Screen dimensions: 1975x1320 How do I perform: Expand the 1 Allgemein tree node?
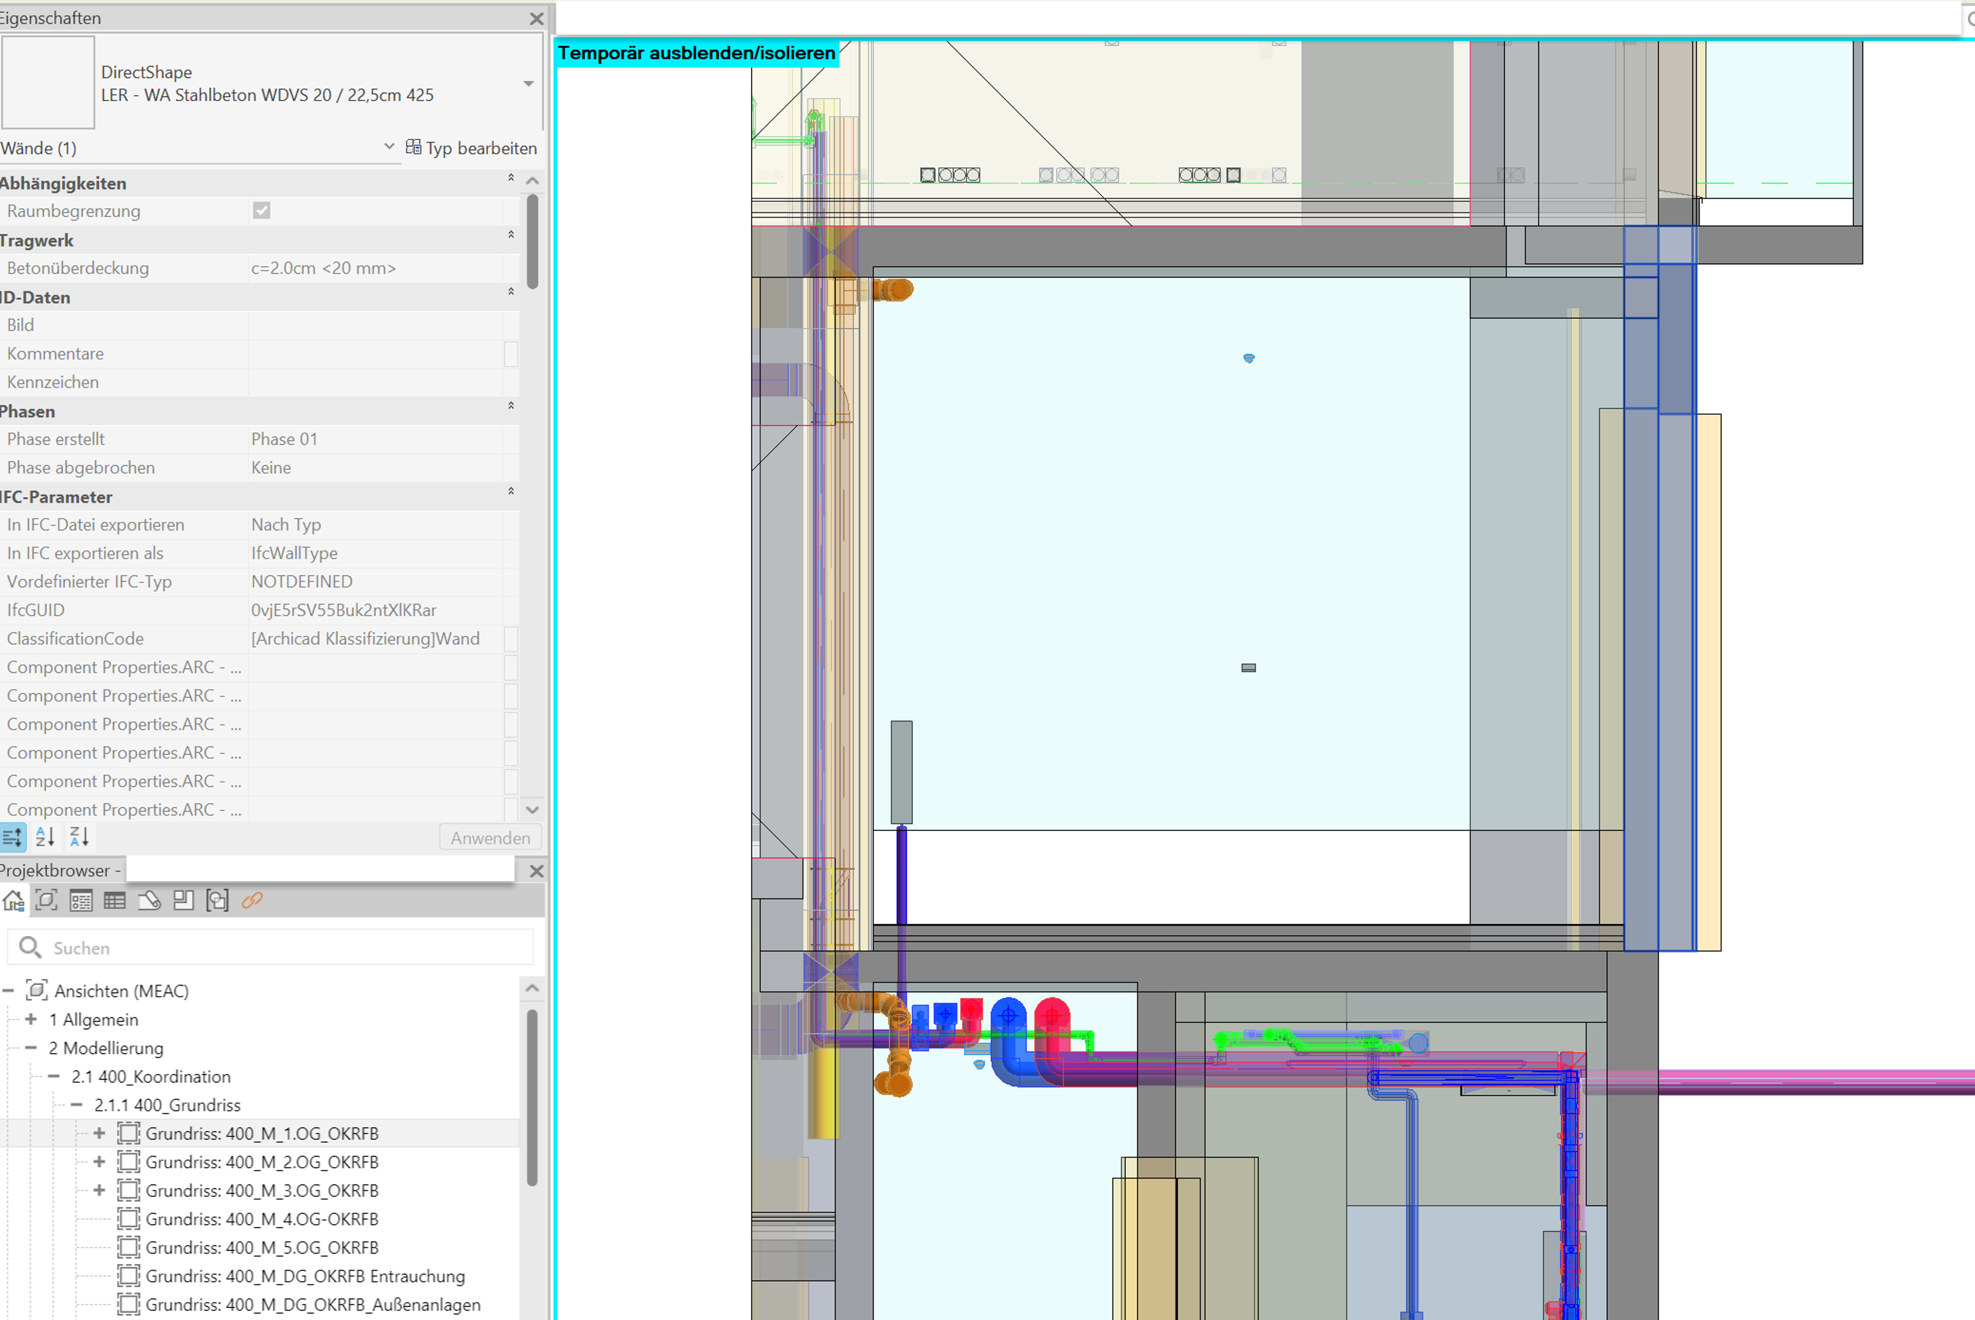pyautogui.click(x=31, y=1020)
